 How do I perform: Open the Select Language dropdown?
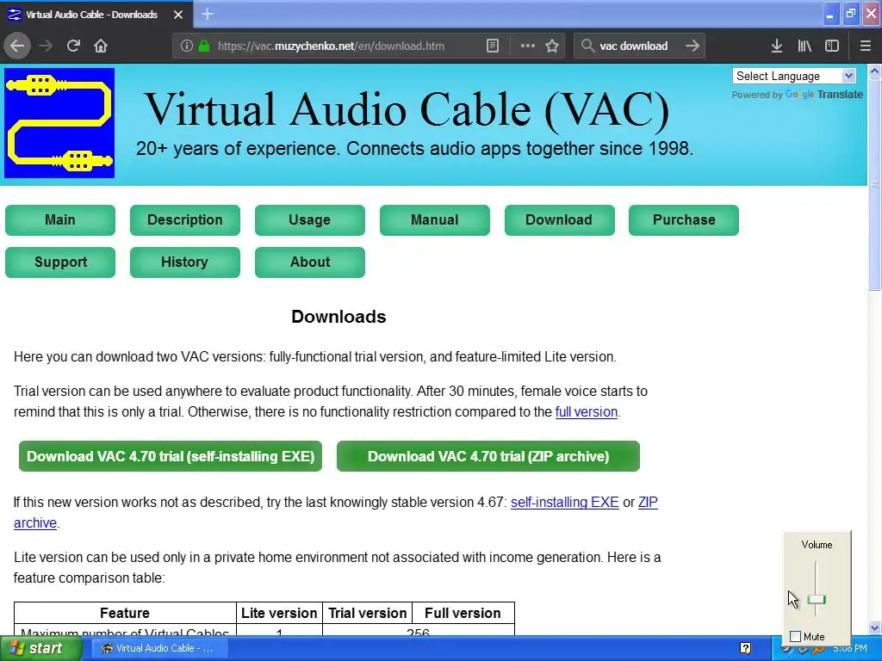tap(793, 76)
